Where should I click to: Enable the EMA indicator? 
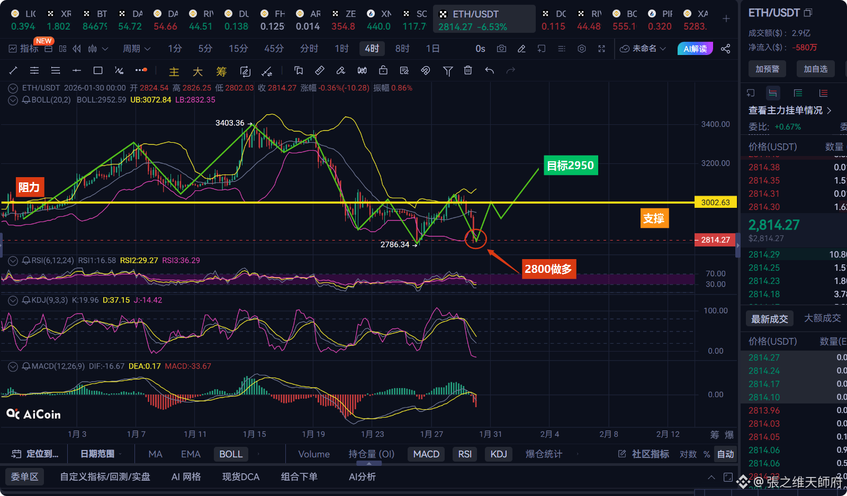click(x=191, y=454)
